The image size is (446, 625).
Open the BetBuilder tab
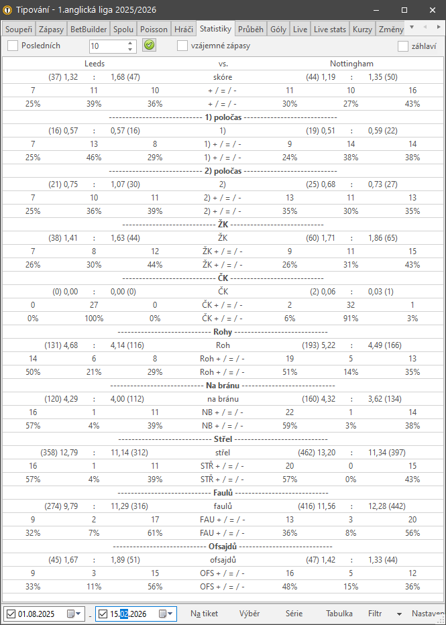pyautogui.click(x=89, y=30)
